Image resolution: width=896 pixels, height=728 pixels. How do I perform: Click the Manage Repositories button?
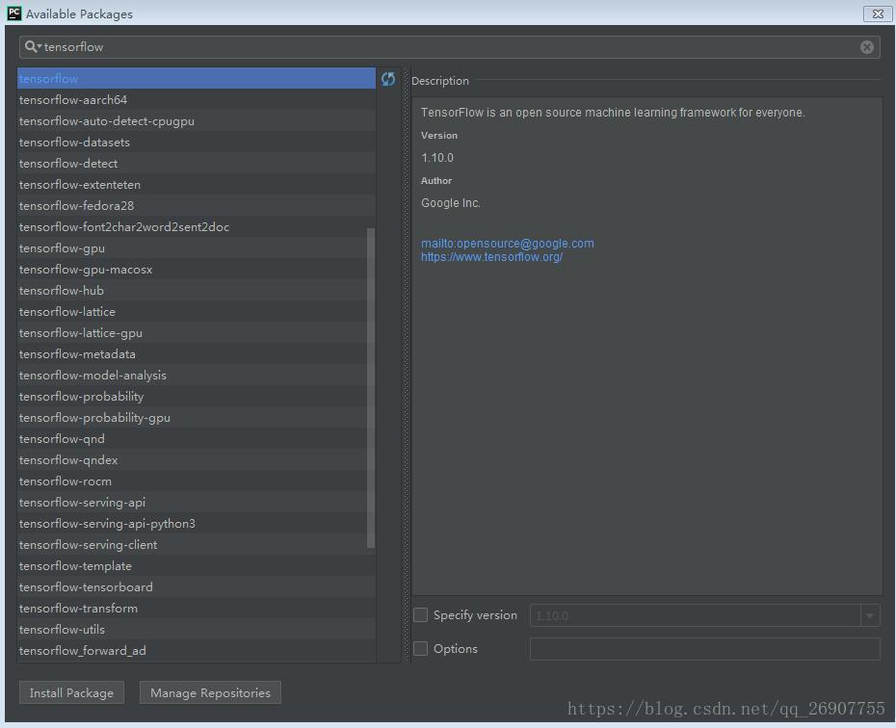click(x=210, y=692)
